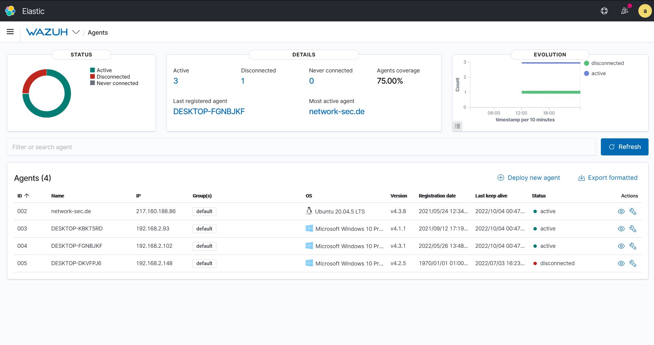
Task: Sort by Name column header
Action: click(x=58, y=196)
